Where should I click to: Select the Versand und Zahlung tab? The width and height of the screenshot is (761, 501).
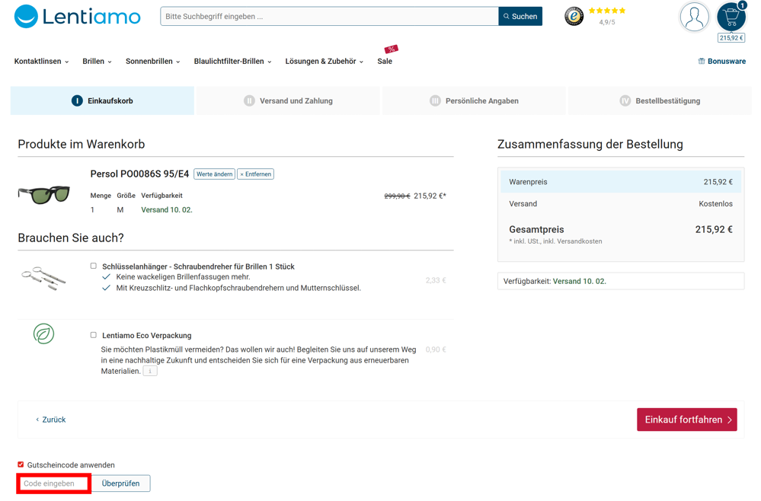tap(288, 101)
